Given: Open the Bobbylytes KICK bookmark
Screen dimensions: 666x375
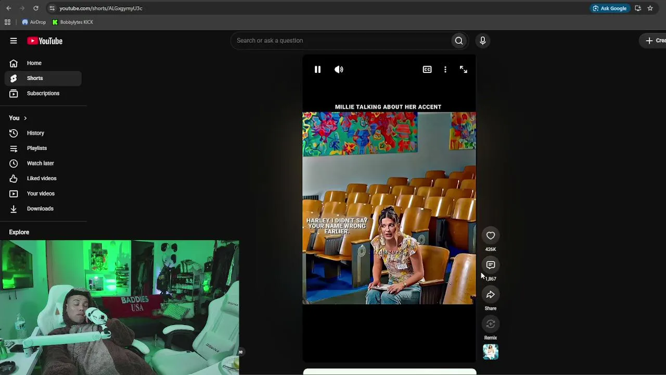Looking at the screenshot, I should [x=73, y=22].
